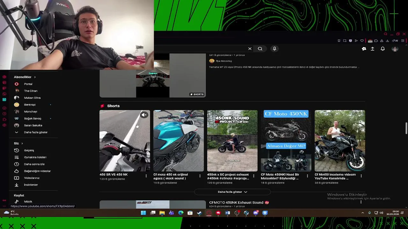The height and width of the screenshot is (229, 408).
Task: Open Windows Start menu on taskbar
Action: 143,213
